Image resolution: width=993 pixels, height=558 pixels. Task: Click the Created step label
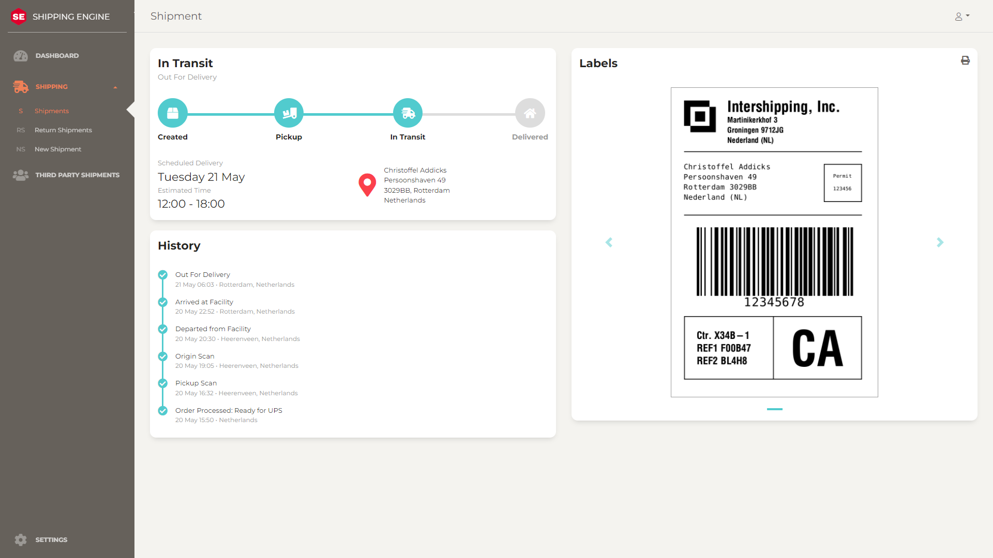point(173,137)
